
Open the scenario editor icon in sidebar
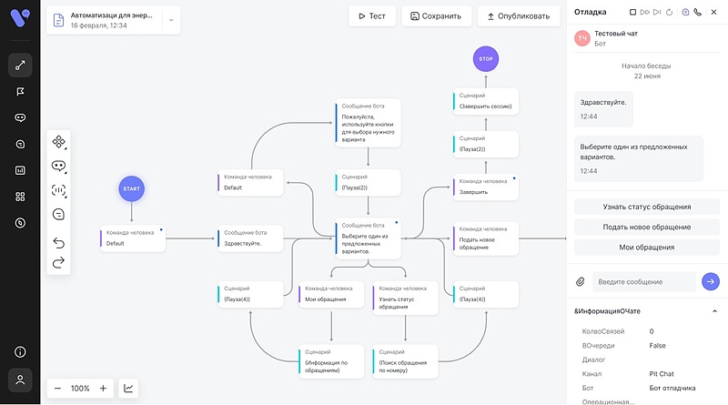point(20,66)
